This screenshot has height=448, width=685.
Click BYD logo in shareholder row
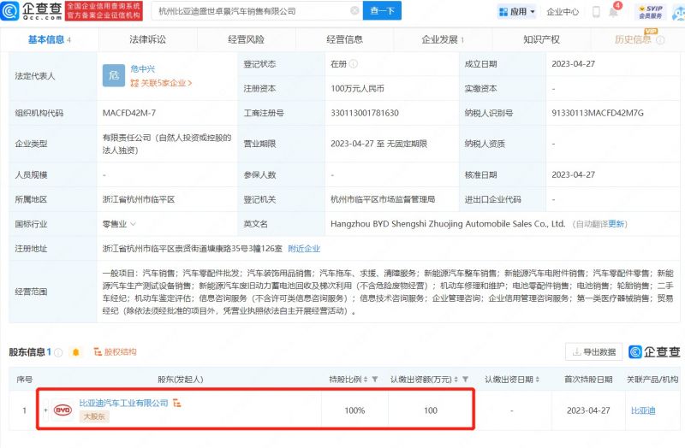63,410
